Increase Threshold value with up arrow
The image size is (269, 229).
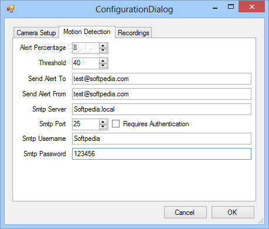click(x=103, y=61)
